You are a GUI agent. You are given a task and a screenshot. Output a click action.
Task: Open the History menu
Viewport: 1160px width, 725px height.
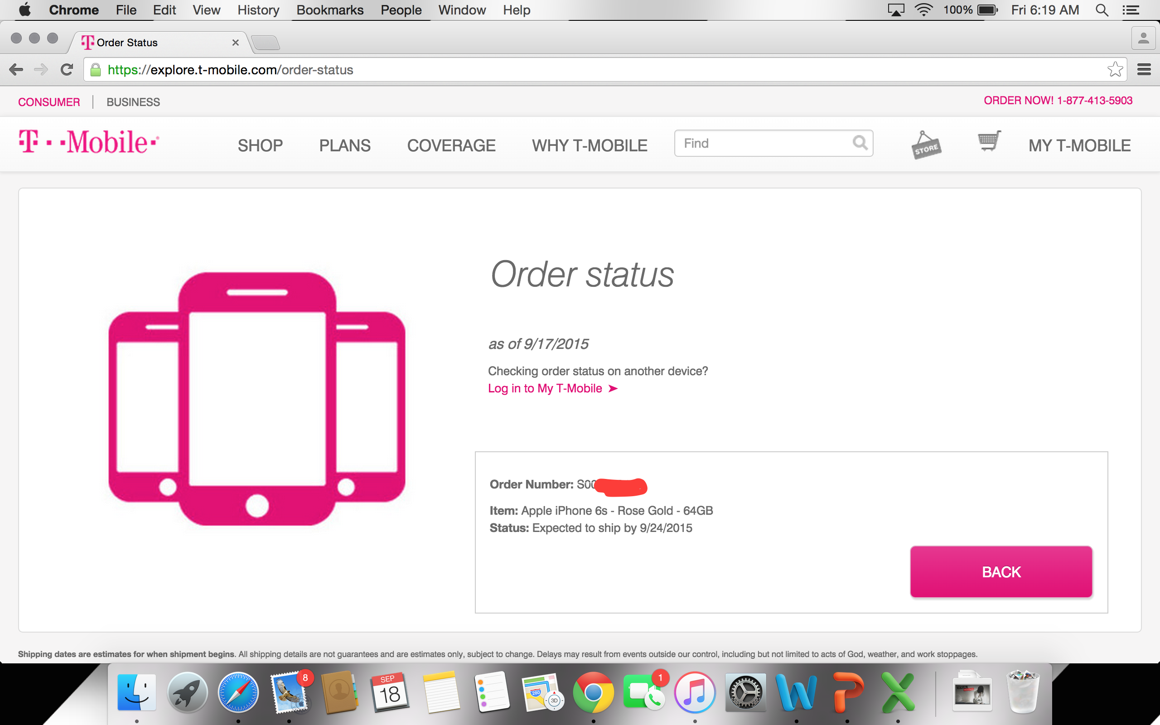pyautogui.click(x=258, y=10)
